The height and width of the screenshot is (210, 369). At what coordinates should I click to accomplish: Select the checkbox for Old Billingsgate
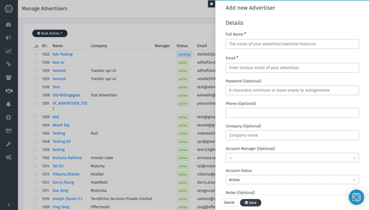pyautogui.click(x=35, y=95)
